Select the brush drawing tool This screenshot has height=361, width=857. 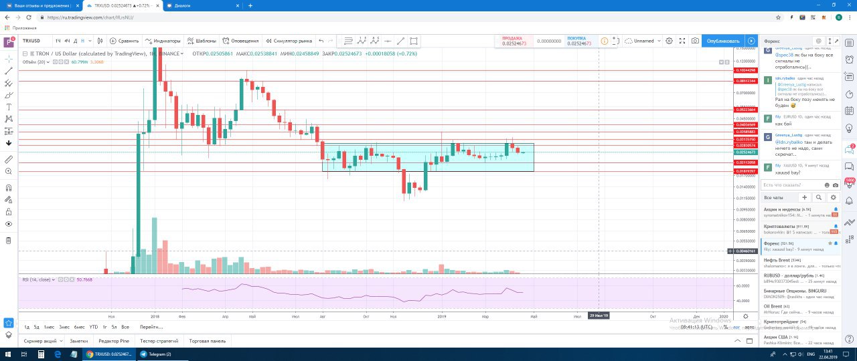click(x=9, y=95)
